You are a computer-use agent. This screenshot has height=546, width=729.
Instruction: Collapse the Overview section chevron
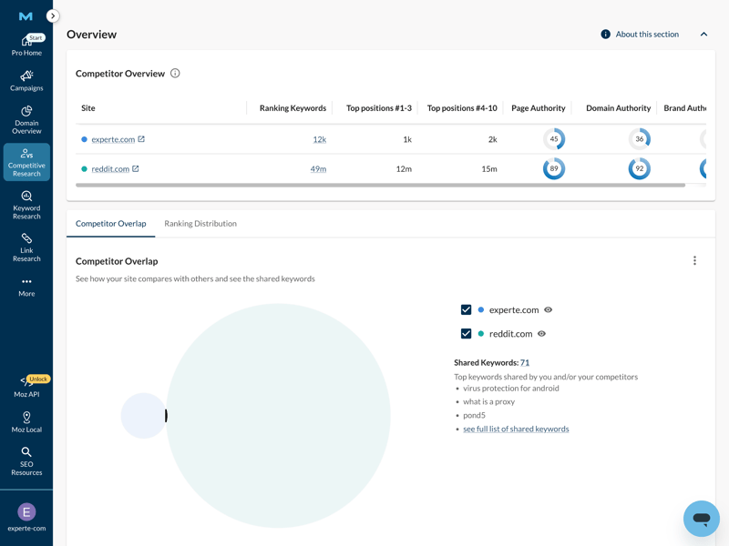pyautogui.click(x=703, y=35)
